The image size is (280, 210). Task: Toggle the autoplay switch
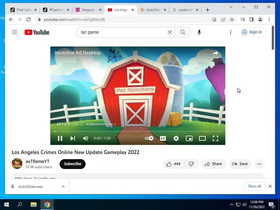(x=149, y=138)
